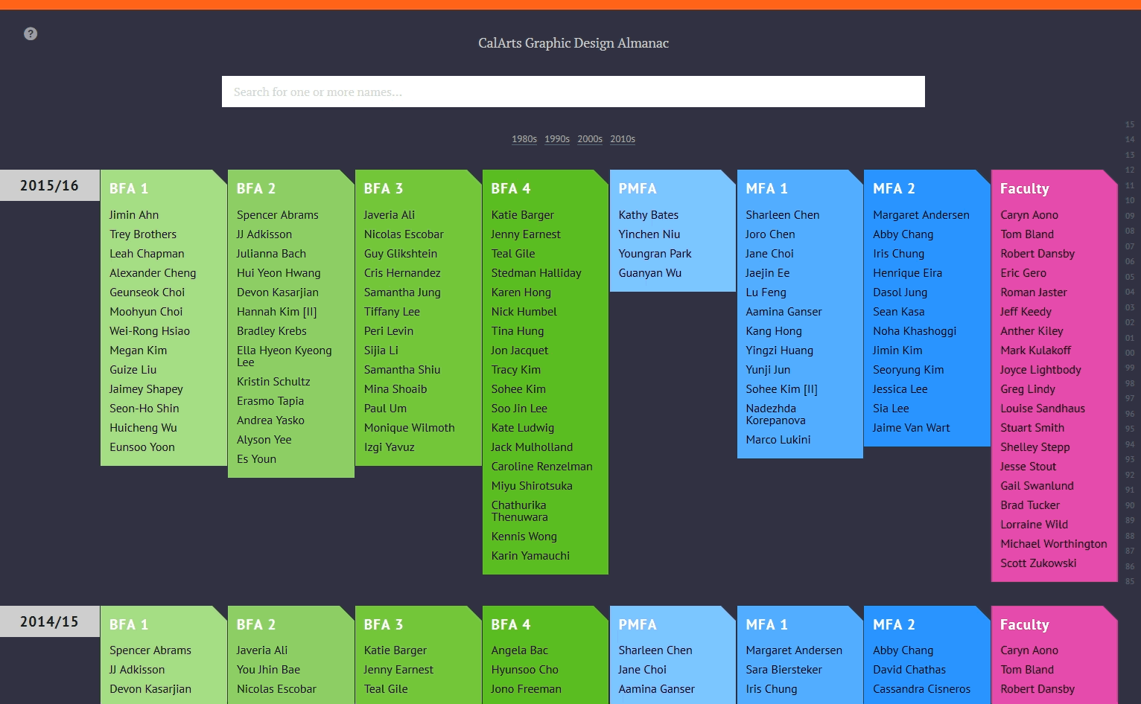
Task: Select the name Guy Glikshtein
Action: [401, 254]
